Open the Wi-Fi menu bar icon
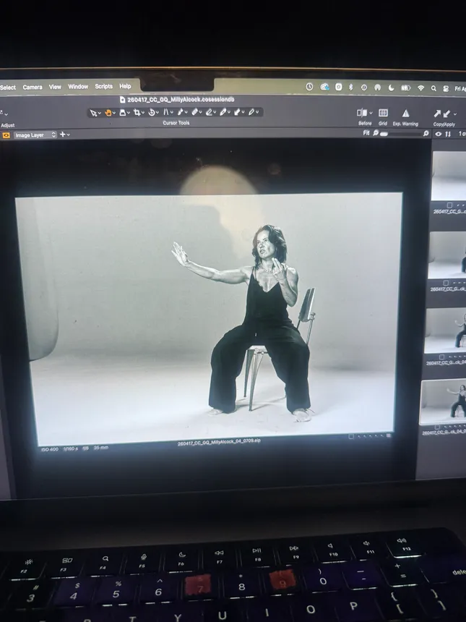The height and width of the screenshot is (622, 466). pos(420,88)
